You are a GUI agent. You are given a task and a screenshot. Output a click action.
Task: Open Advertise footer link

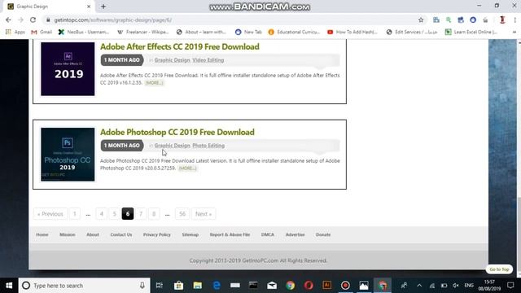295,234
